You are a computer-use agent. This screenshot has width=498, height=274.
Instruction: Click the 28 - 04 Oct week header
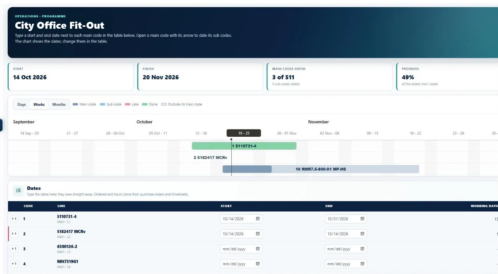pyautogui.click(x=115, y=133)
